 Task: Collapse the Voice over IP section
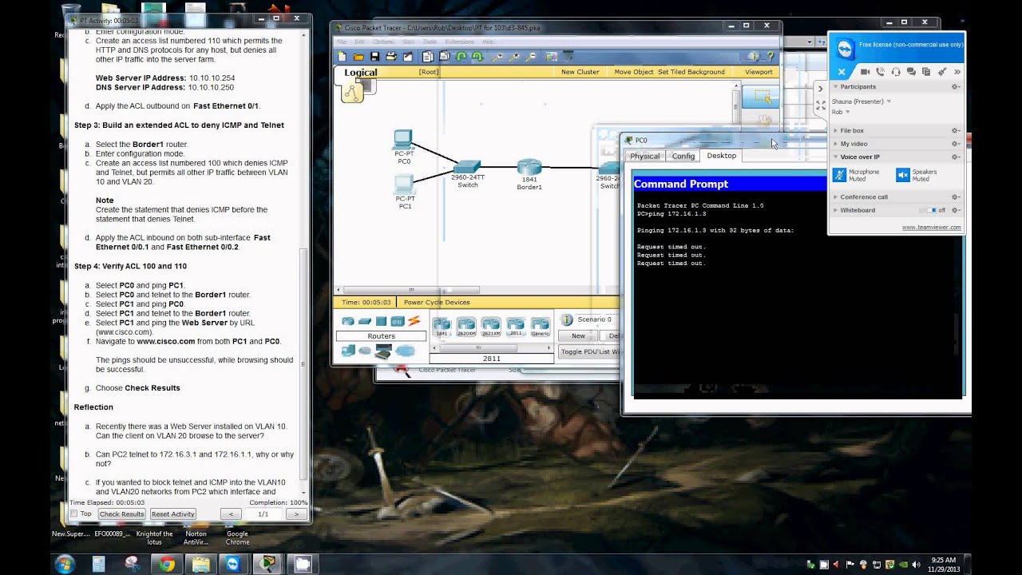point(836,157)
